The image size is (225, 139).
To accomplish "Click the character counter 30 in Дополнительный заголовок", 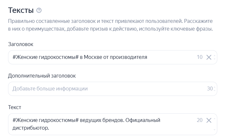I will pos(210,88).
